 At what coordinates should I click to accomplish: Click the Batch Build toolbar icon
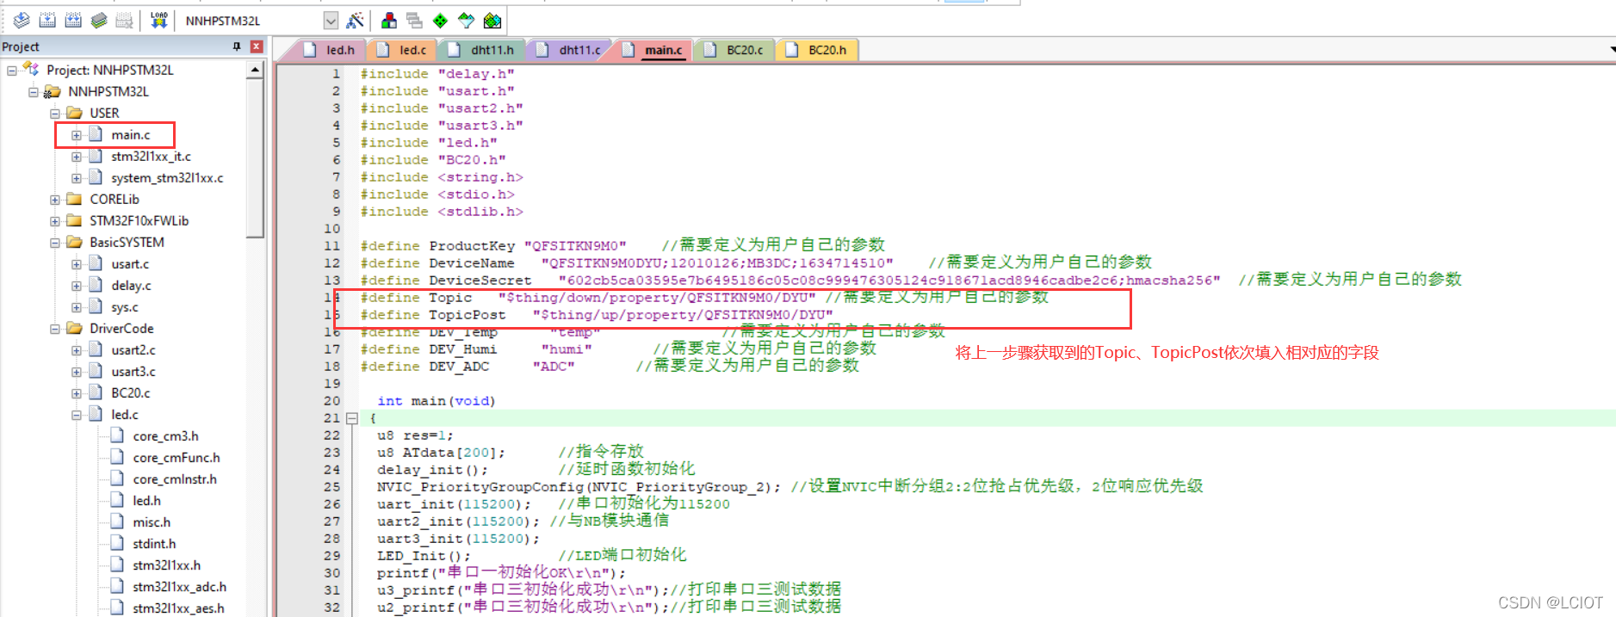point(99,20)
